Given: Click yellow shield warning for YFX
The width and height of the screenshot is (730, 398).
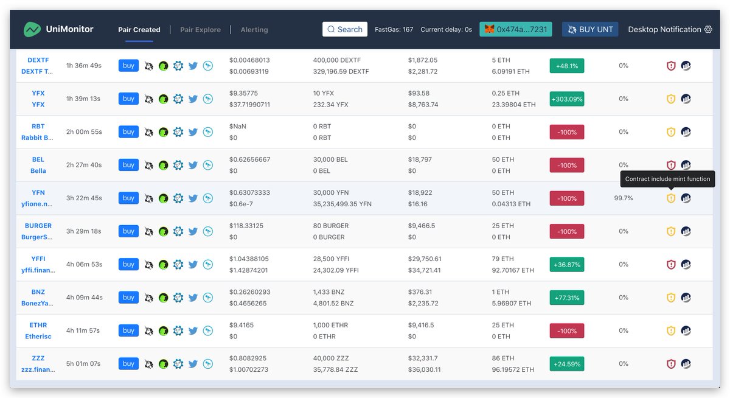Looking at the screenshot, I should pyautogui.click(x=671, y=99).
